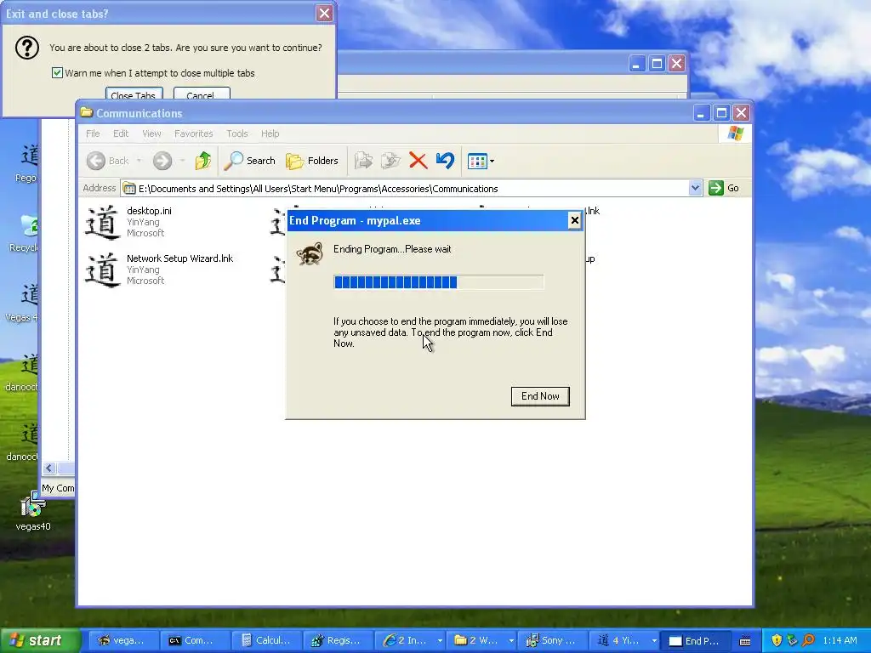This screenshot has height=653, width=871.
Task: Toggle the Folders pane button
Action: point(311,161)
